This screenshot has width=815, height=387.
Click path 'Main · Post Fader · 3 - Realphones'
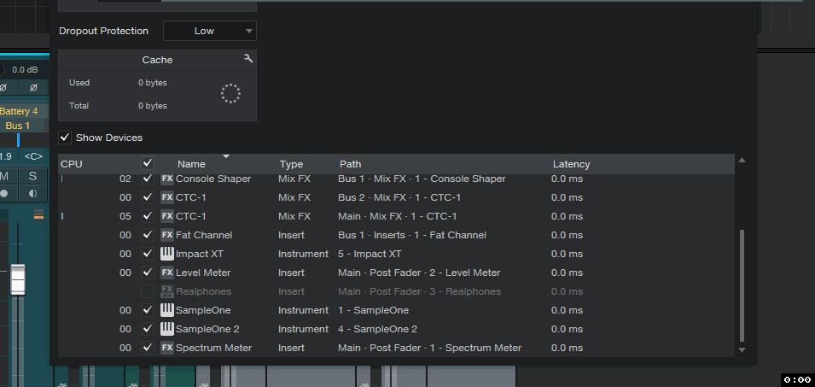[x=419, y=291]
